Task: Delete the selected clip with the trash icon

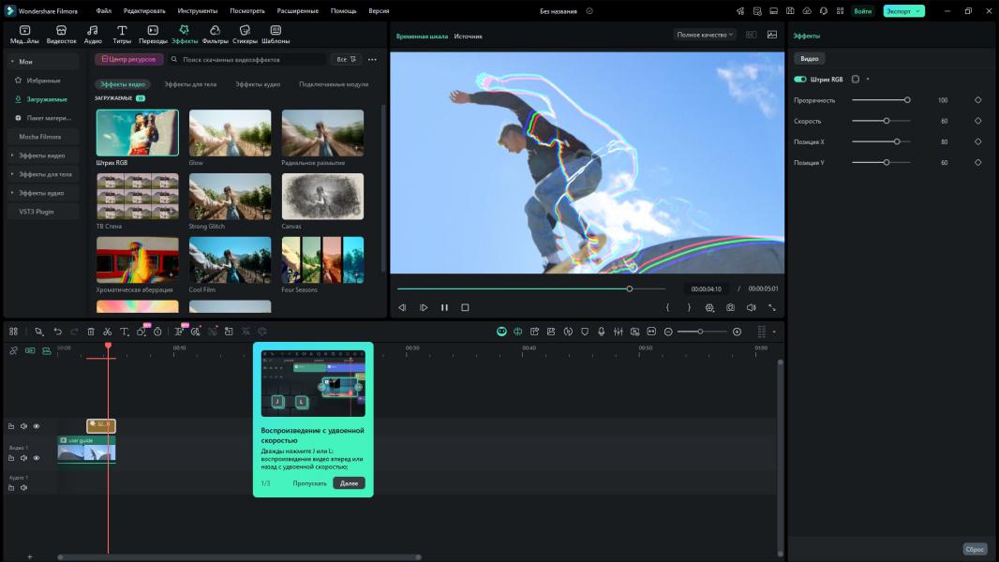Action: pyautogui.click(x=91, y=332)
